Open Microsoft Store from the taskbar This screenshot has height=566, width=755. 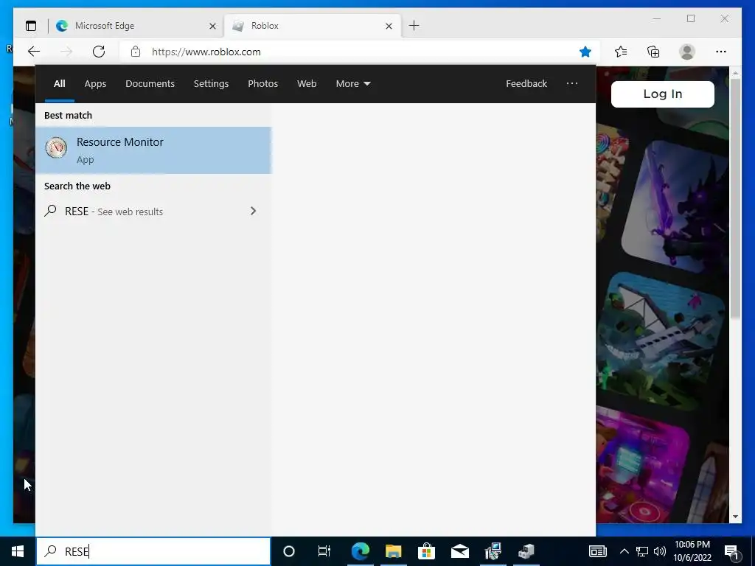pyautogui.click(x=427, y=551)
